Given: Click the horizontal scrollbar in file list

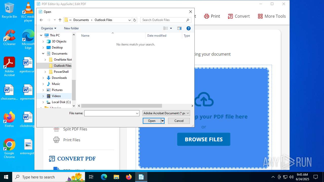Looking at the screenshot, I should pyautogui.click(x=121, y=106).
